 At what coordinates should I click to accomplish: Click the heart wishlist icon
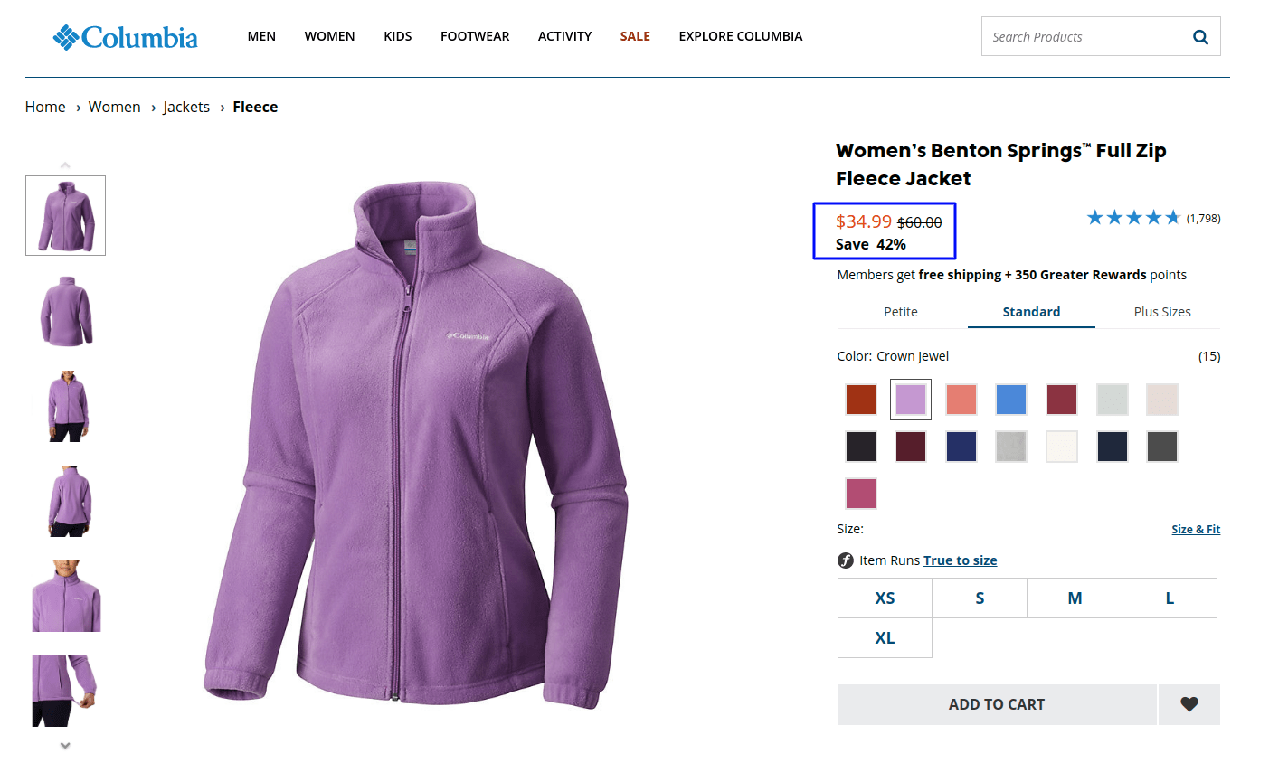[1189, 704]
